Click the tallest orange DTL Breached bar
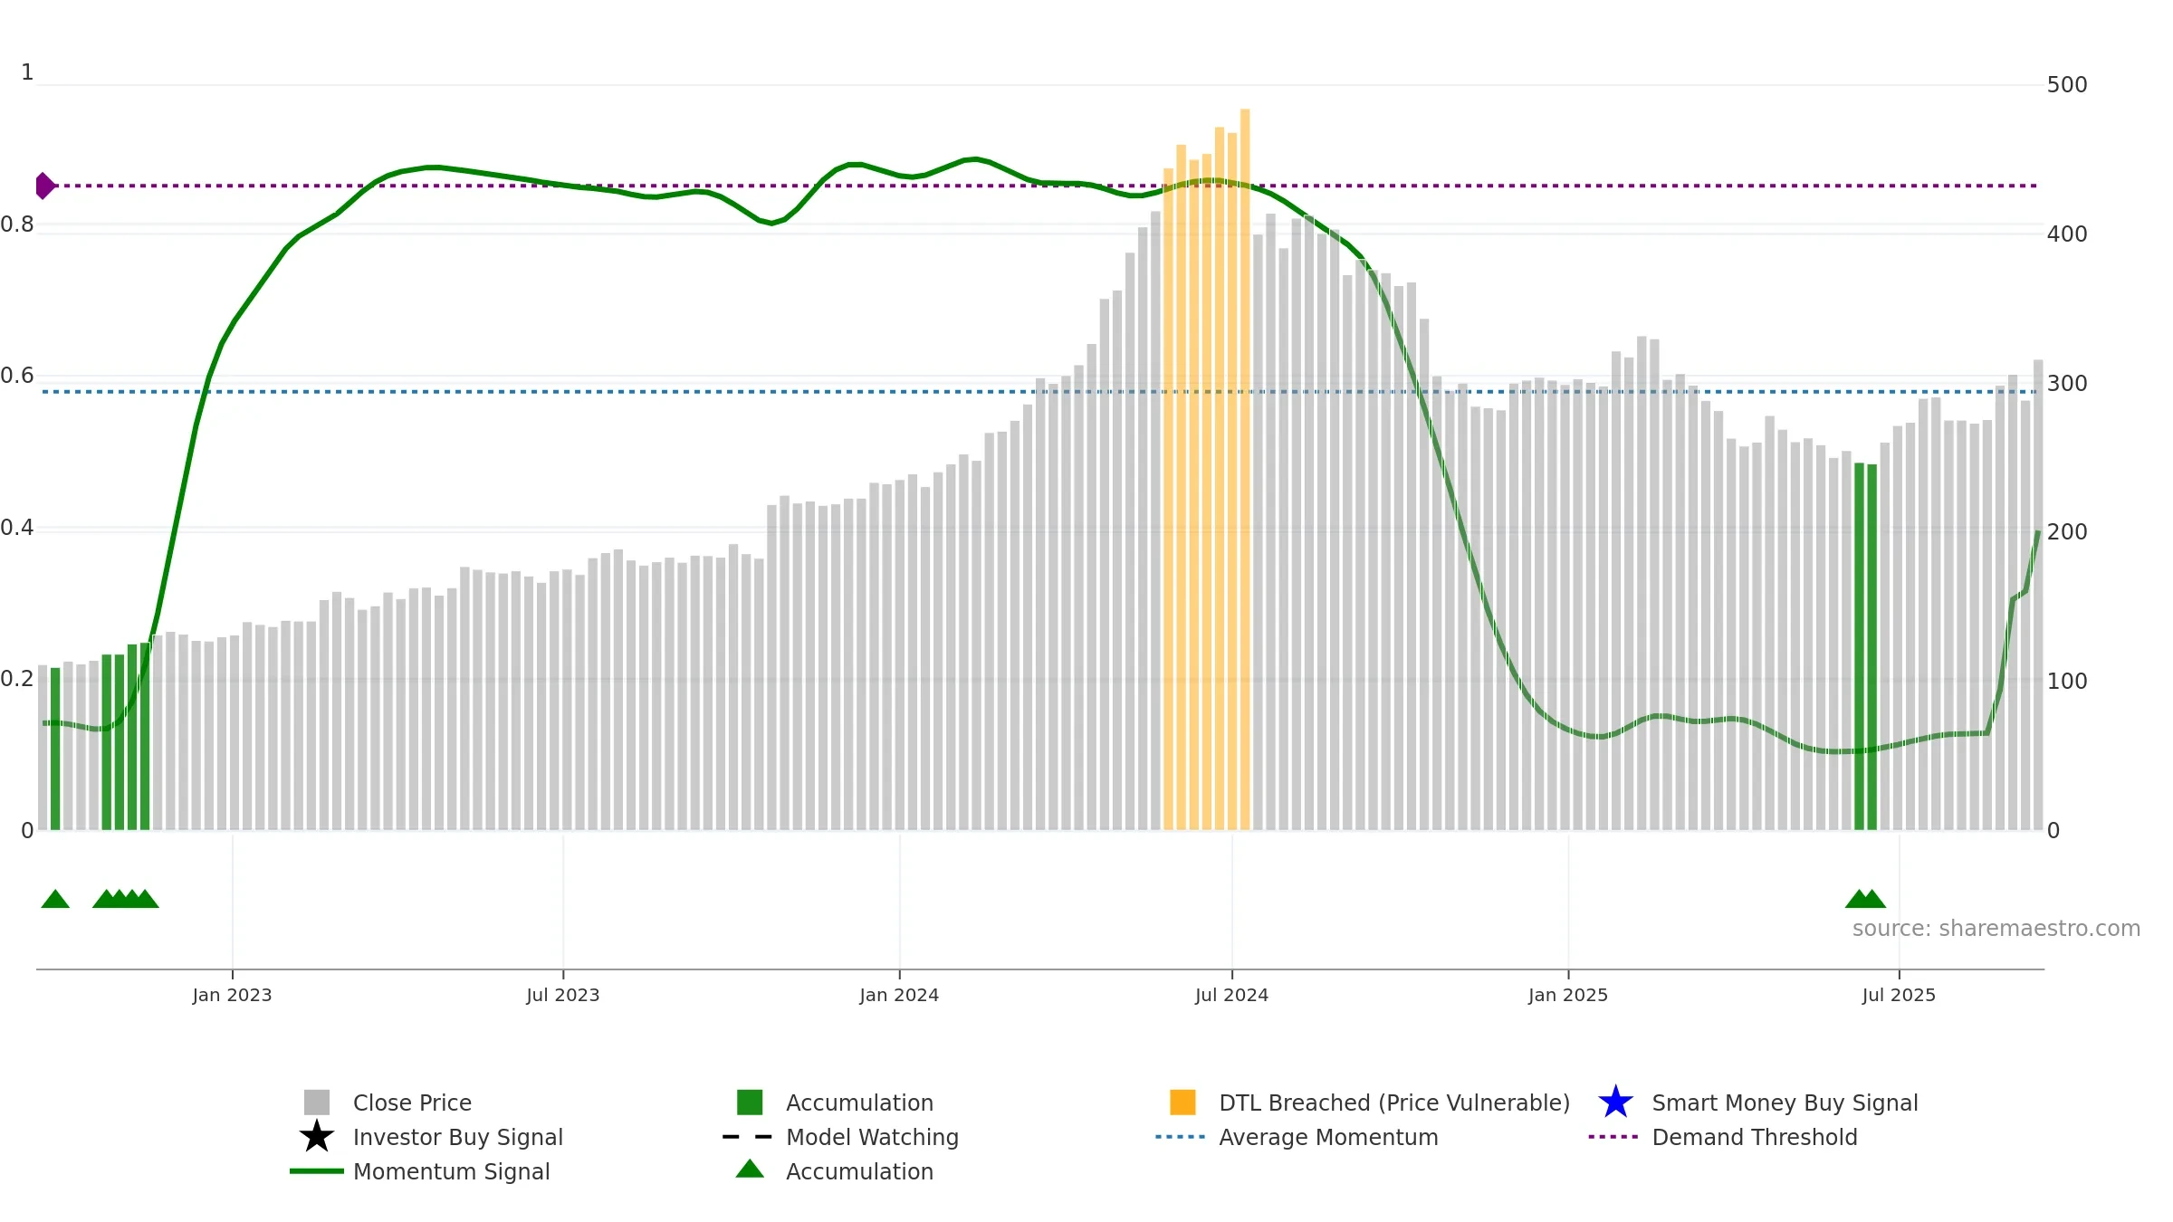 [1245, 469]
